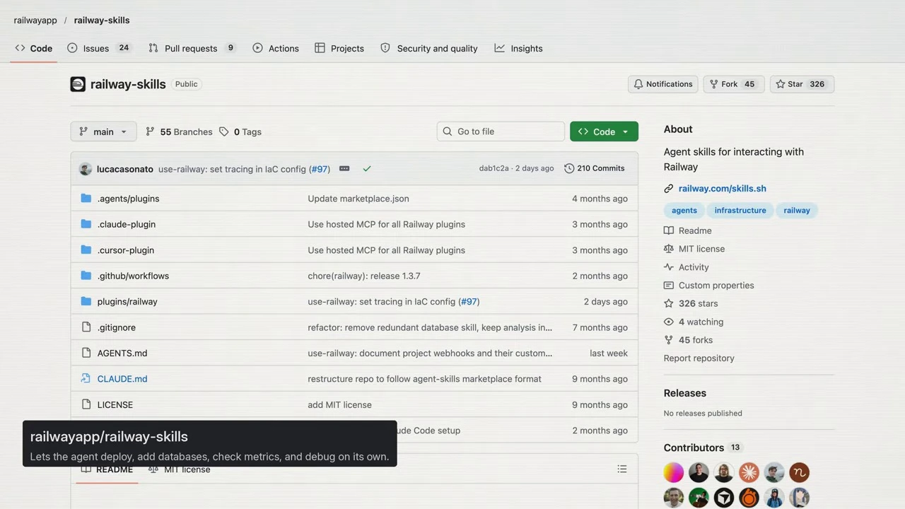Select the railway topic tag
The height and width of the screenshot is (509, 905).
click(797, 210)
